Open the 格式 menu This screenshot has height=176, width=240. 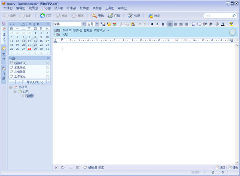(84, 8)
